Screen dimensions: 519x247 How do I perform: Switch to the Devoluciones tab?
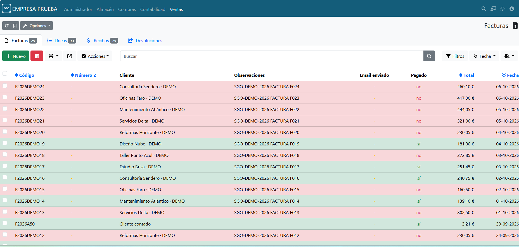[x=145, y=41]
